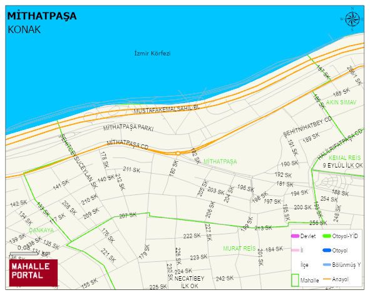Click the Mahalle Portal logo

[x=33, y=272]
